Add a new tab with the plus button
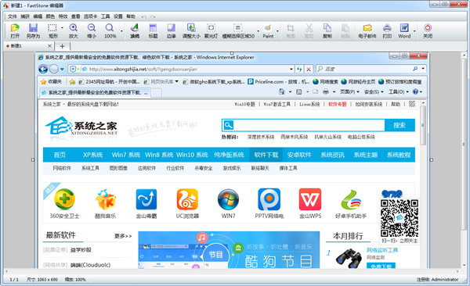 62,46
